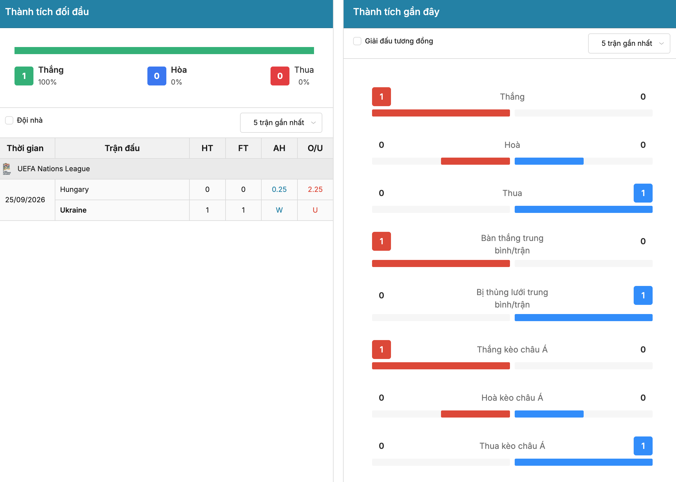Click the O/U column header
Screen dimensions: 676x482
315,148
